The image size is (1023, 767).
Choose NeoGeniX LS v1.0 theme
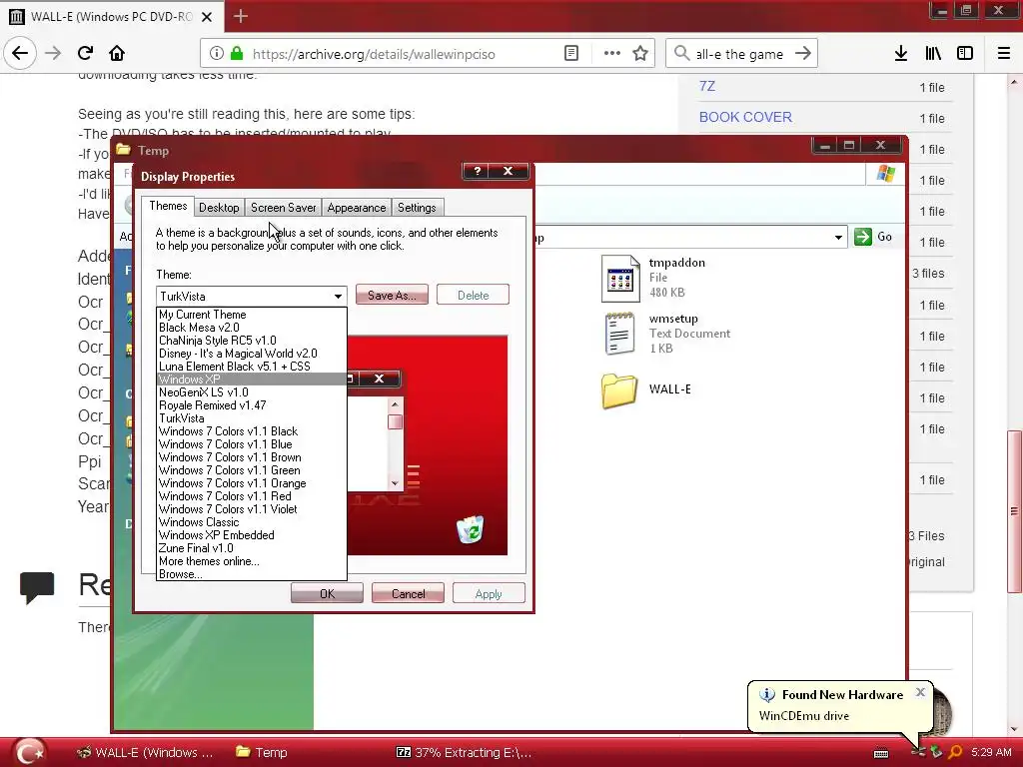point(252,391)
